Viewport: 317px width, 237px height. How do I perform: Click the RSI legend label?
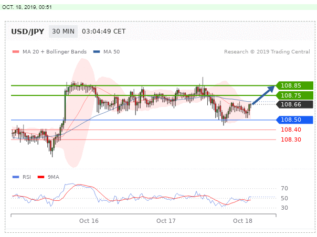27,177
